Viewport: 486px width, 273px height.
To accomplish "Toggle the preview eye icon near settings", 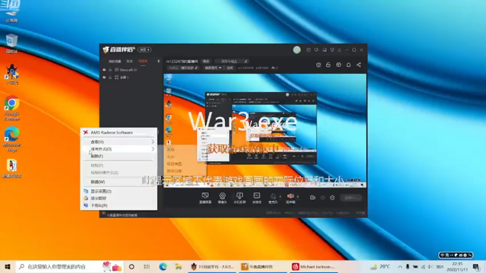I will [x=323, y=198].
